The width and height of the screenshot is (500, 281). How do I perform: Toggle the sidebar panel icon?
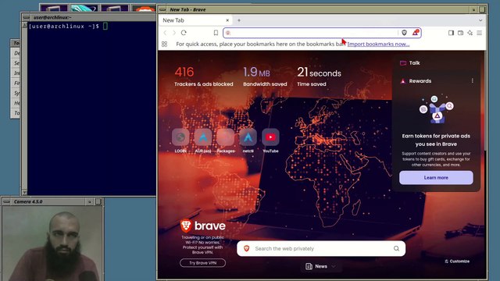(451, 33)
